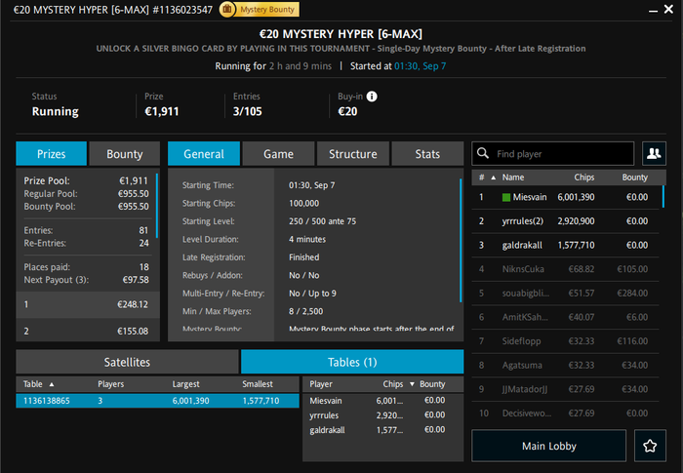683x473 pixels.
Task: Sort player list by rank number
Action: (x=482, y=177)
